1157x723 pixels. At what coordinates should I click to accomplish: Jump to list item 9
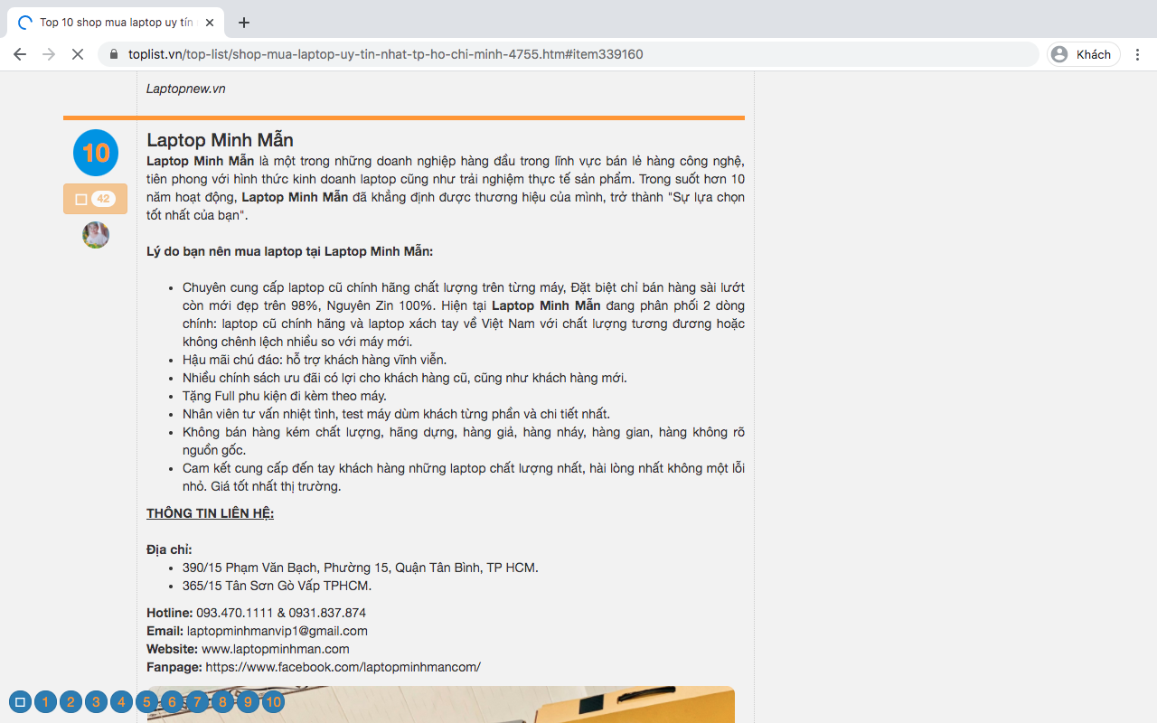pyautogui.click(x=248, y=701)
